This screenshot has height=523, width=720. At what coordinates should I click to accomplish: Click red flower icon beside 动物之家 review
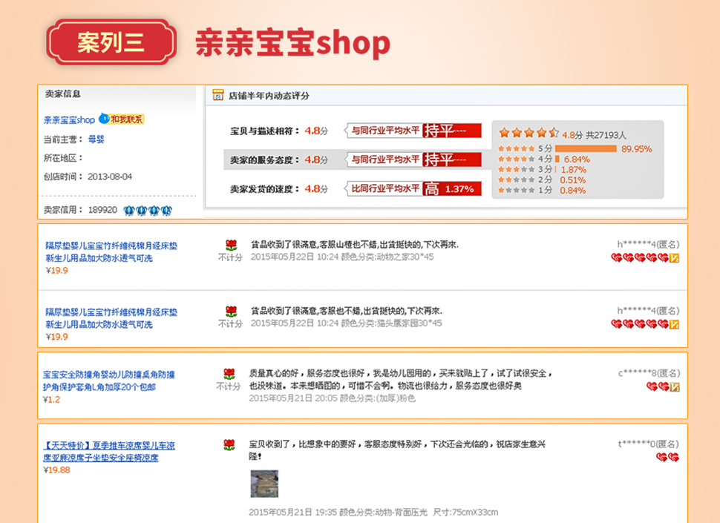tap(231, 245)
